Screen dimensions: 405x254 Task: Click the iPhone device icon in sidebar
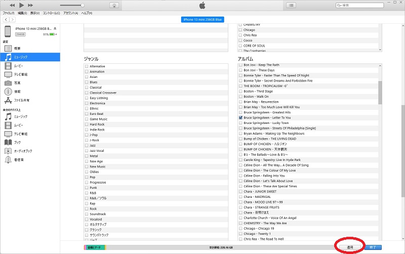(x=8, y=31)
